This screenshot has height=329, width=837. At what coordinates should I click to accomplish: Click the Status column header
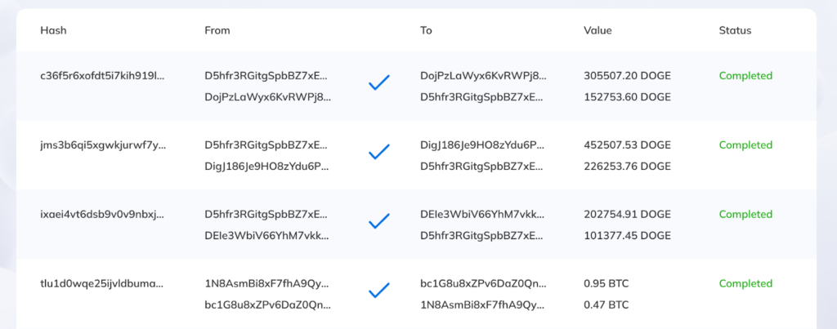(735, 30)
